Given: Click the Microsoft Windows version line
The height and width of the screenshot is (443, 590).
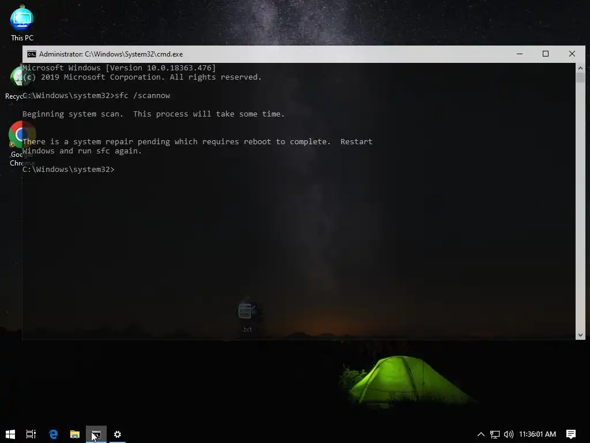Looking at the screenshot, I should click(119, 68).
